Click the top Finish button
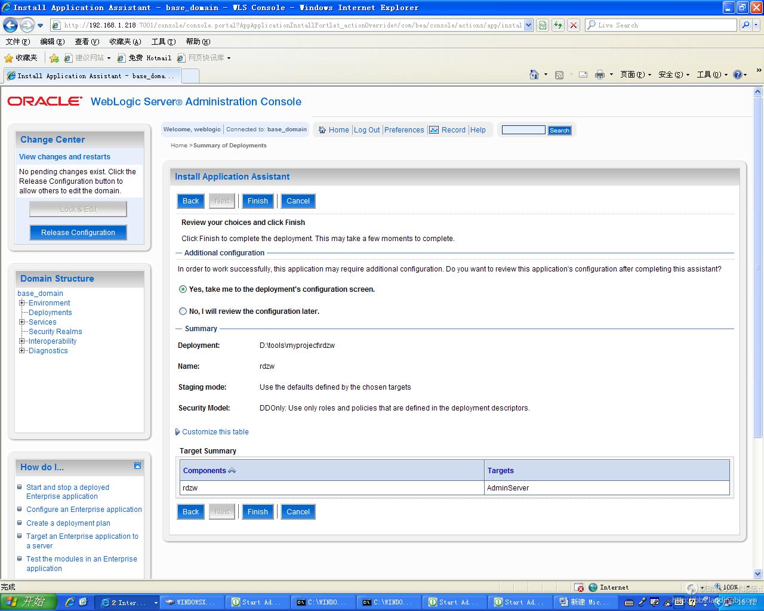This screenshot has height=611, width=764. click(258, 201)
